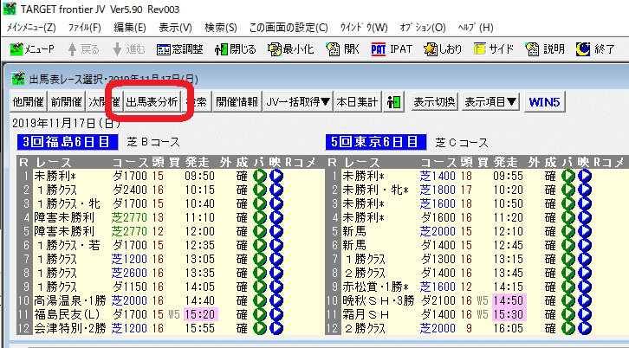Click the 15:30 start time cell

[x=509, y=315]
